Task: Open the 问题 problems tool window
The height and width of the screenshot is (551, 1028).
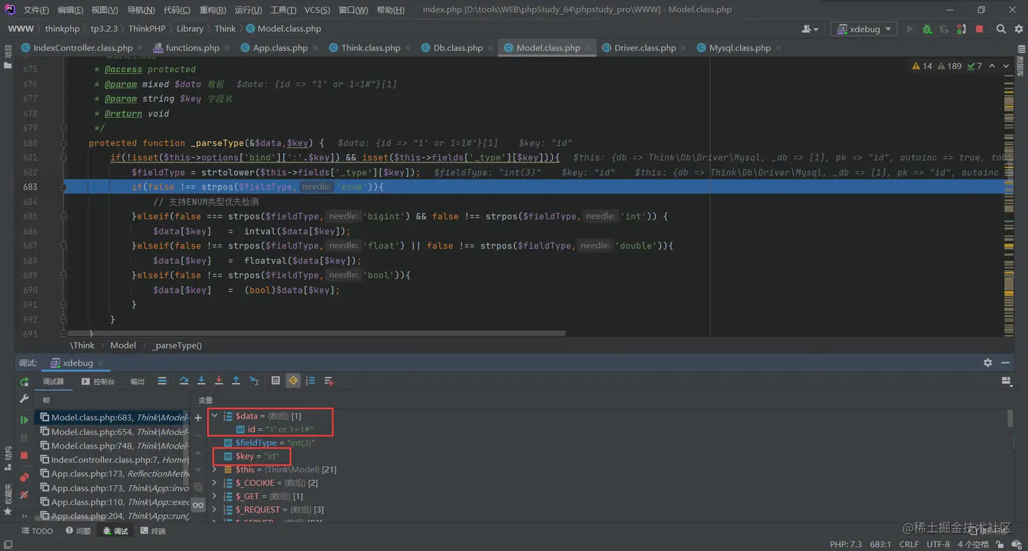Action: (x=78, y=531)
